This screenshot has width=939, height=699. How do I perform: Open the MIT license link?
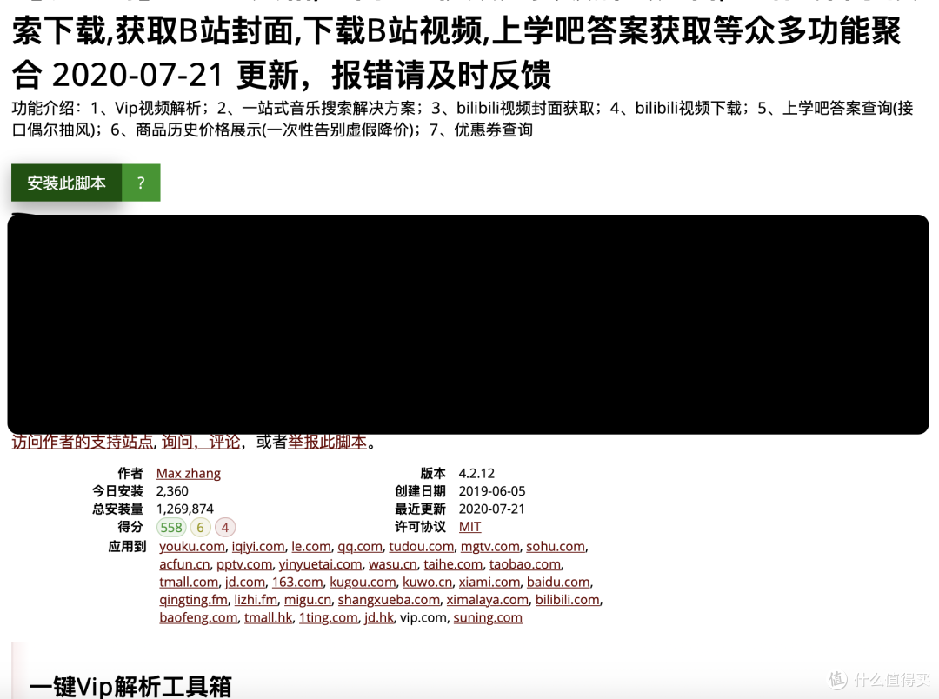pyautogui.click(x=470, y=527)
